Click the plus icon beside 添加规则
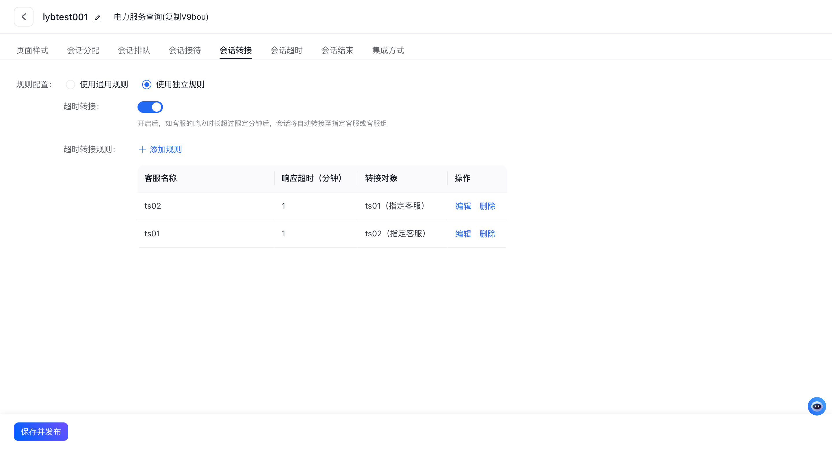The width and height of the screenshot is (832, 449). [142, 149]
